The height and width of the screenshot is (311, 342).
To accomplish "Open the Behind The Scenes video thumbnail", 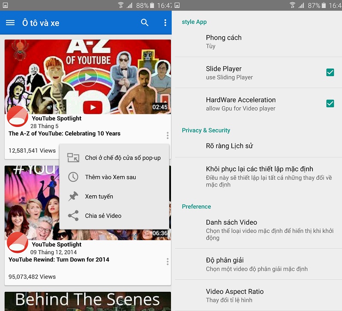I will (x=88, y=301).
